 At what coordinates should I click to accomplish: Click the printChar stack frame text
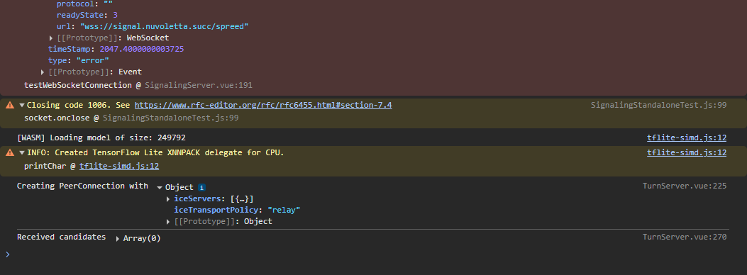(45, 166)
